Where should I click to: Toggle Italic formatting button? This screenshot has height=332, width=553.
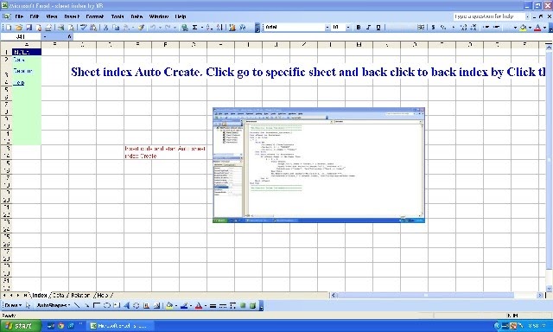[368, 27]
